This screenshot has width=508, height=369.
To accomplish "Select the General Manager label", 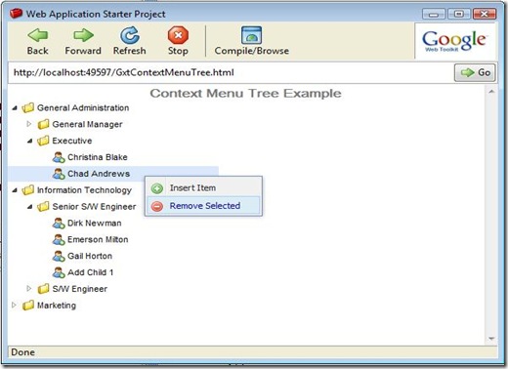I will 87,124.
